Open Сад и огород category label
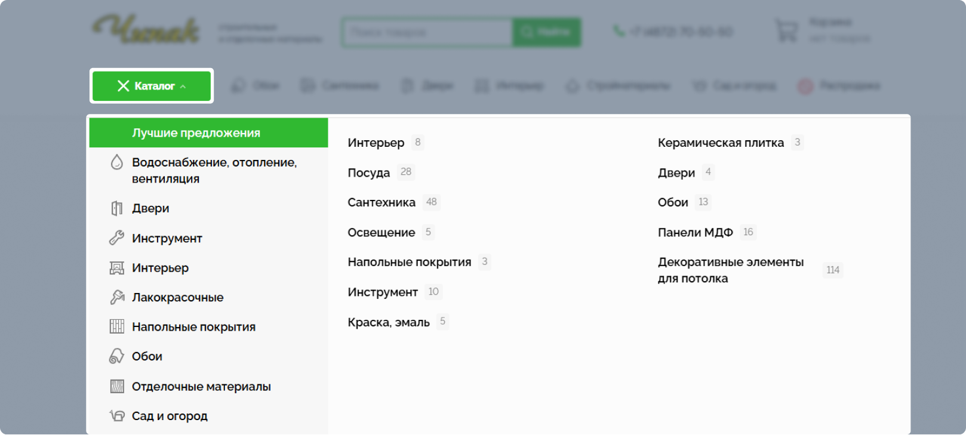This screenshot has width=966, height=435. (x=170, y=416)
